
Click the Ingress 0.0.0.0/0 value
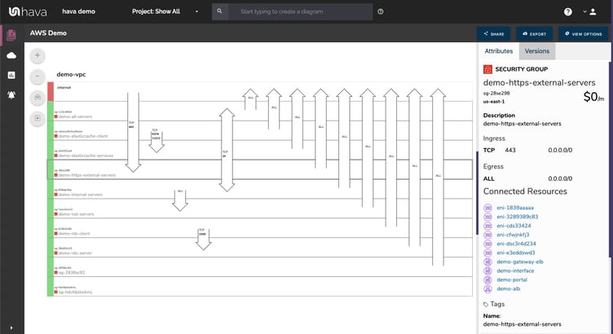click(x=560, y=150)
